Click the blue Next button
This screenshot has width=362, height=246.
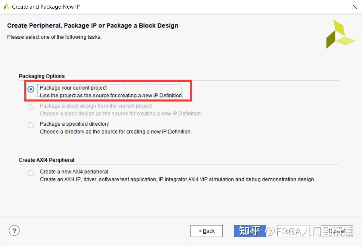click(250, 231)
